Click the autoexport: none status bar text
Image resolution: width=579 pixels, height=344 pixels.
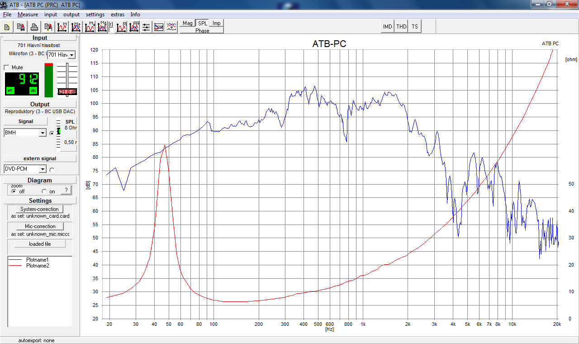coord(36,340)
